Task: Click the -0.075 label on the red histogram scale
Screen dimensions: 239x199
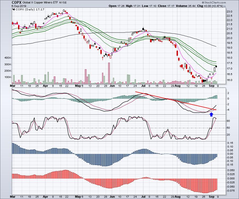Action: coord(231,191)
